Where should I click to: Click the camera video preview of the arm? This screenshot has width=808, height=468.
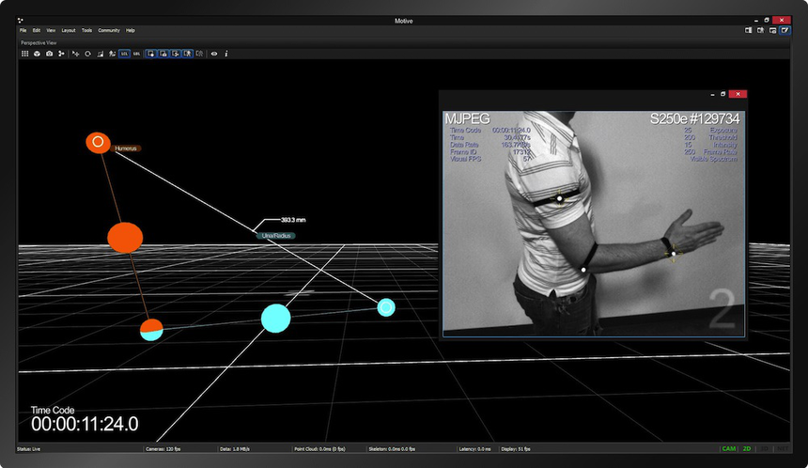pos(594,224)
